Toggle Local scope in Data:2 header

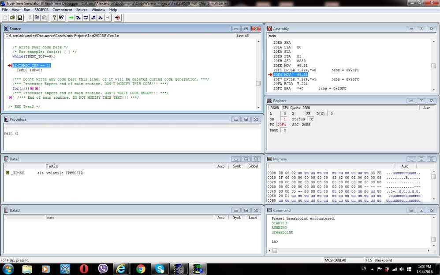pyautogui.click(x=253, y=217)
